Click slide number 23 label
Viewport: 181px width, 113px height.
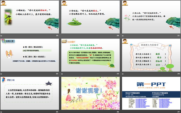(118, 74)
